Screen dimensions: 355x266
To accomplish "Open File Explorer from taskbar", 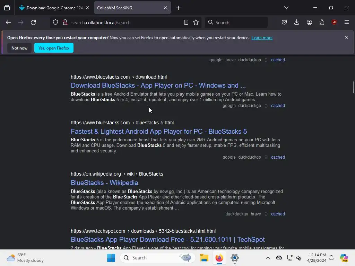I will [x=204, y=258].
